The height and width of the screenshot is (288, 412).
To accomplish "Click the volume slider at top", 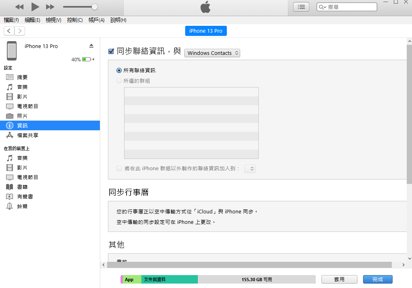I will 80,7.
